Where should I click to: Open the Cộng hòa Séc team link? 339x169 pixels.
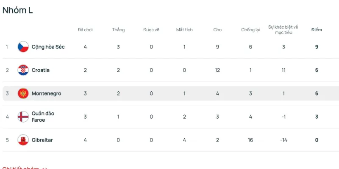pos(48,47)
